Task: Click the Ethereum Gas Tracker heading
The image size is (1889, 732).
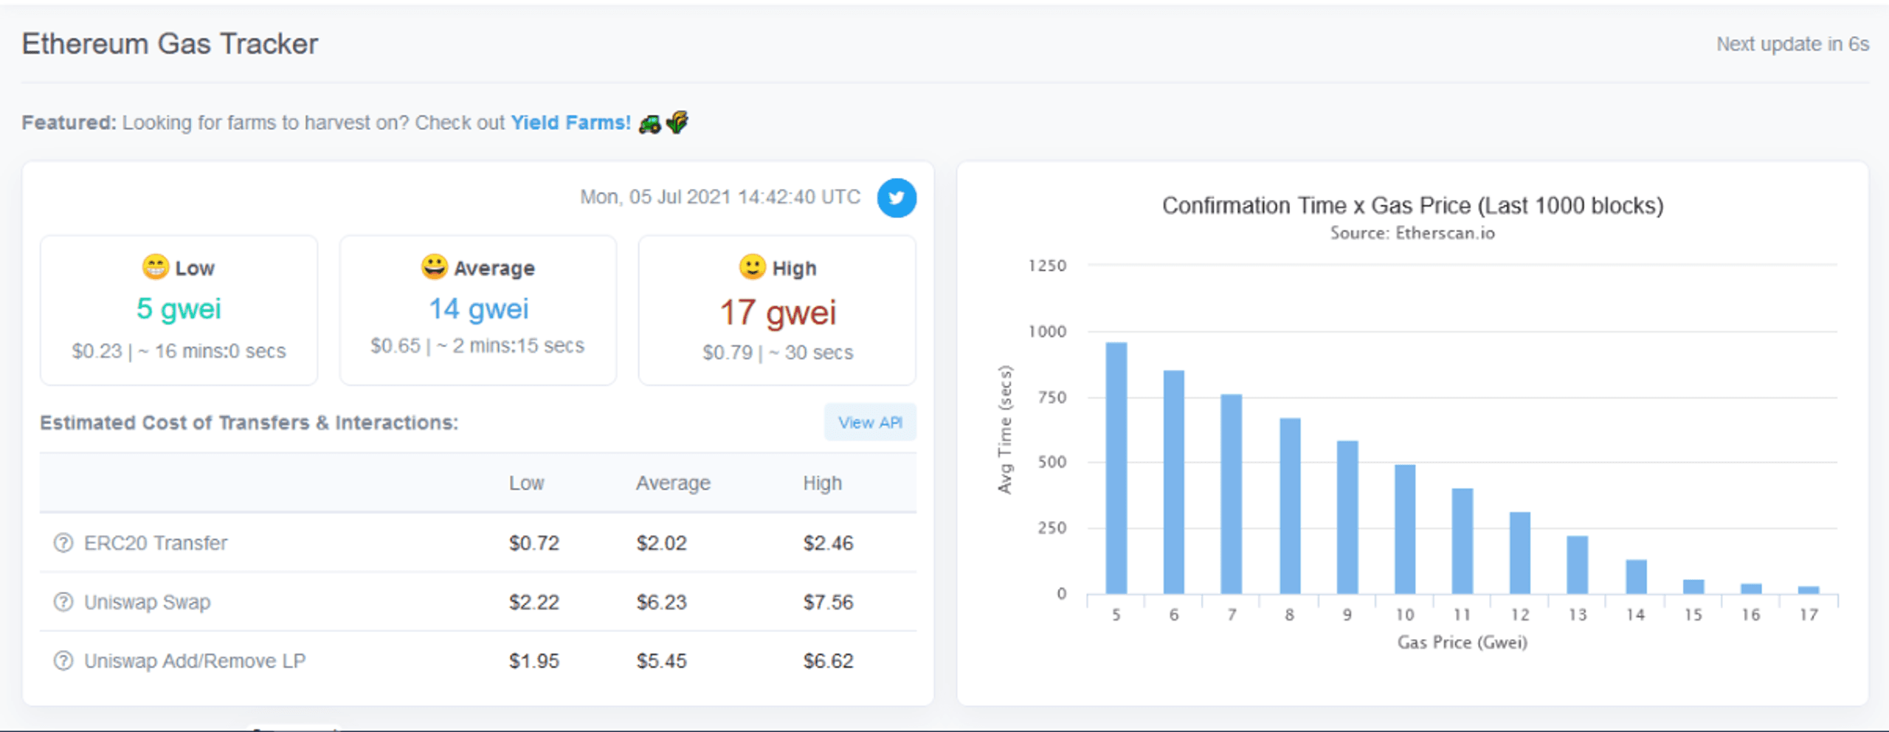Action: [x=170, y=44]
